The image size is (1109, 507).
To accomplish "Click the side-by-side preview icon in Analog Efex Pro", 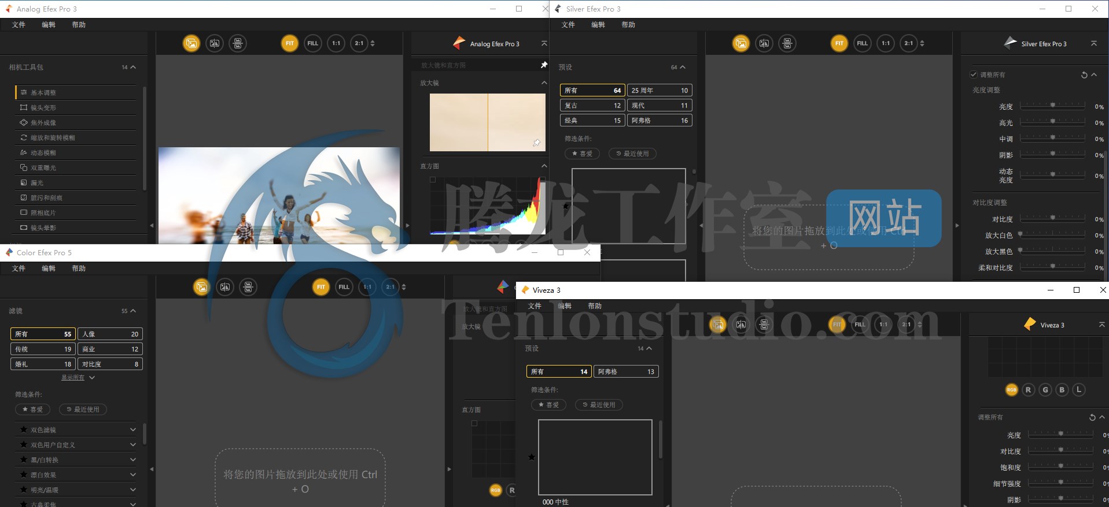I will (238, 43).
